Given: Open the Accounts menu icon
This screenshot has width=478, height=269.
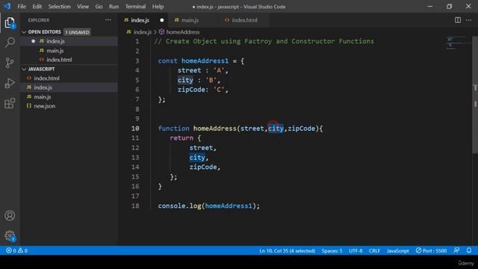Looking at the screenshot, I should pyautogui.click(x=10, y=216).
